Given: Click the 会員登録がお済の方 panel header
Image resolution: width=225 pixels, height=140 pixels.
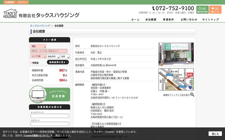Looking at the screenshot, I should click(50, 107).
